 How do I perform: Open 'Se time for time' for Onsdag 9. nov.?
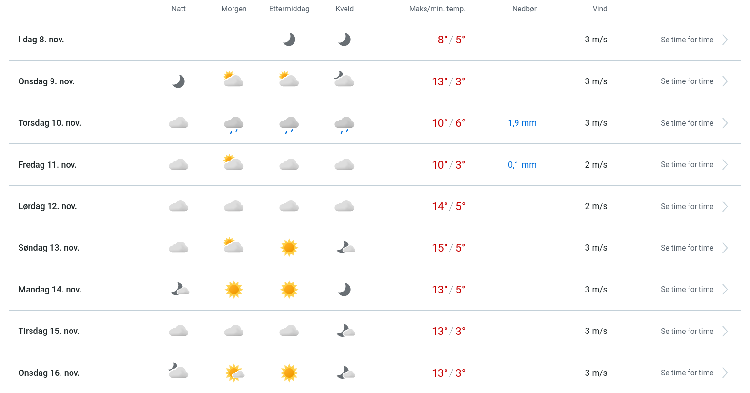coord(687,81)
